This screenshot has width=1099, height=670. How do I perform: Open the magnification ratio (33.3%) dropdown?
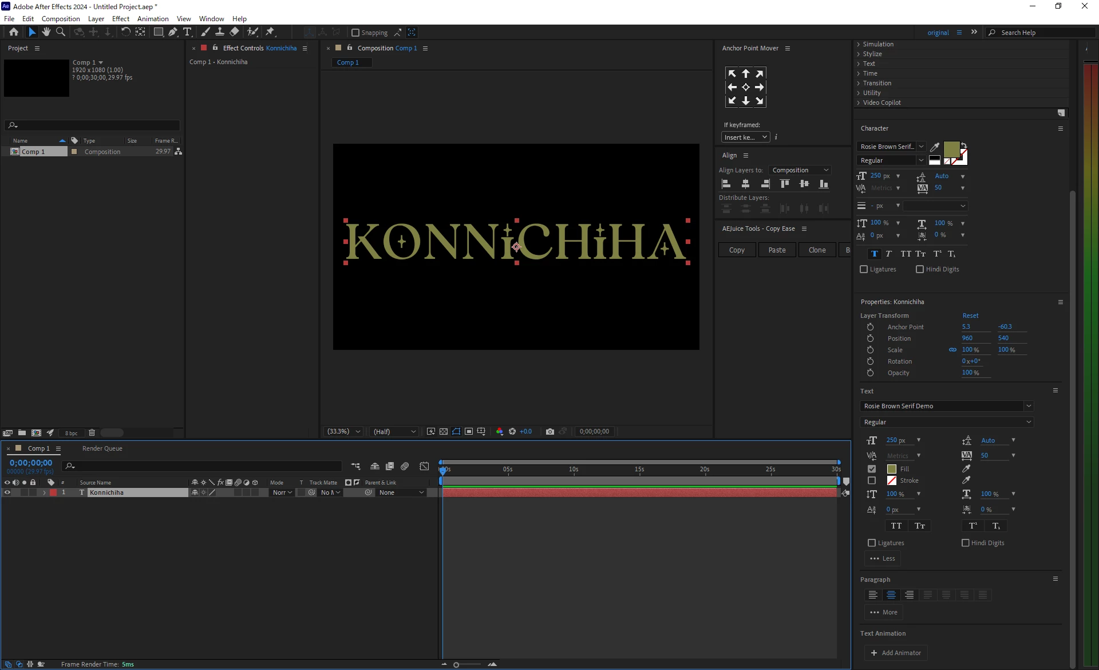pyautogui.click(x=343, y=432)
